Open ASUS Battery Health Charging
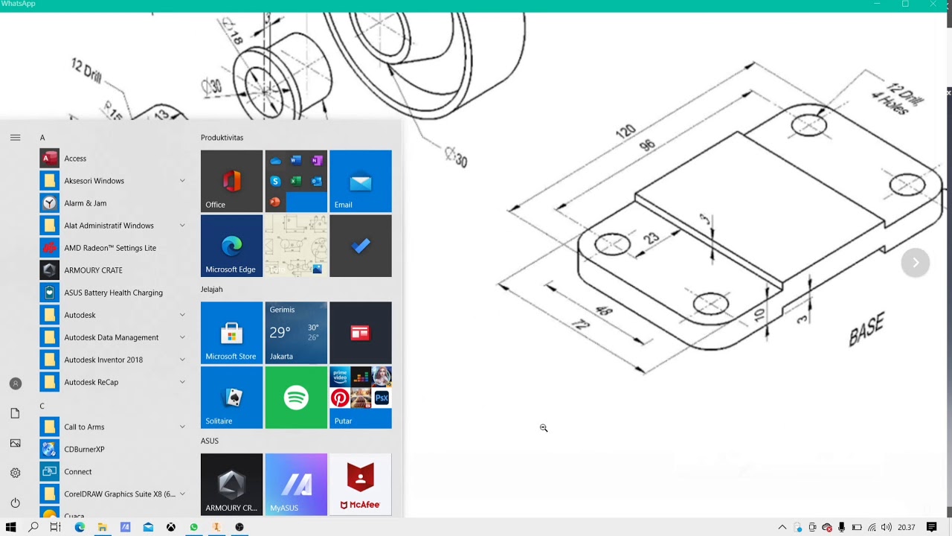The image size is (952, 536). coord(114,293)
